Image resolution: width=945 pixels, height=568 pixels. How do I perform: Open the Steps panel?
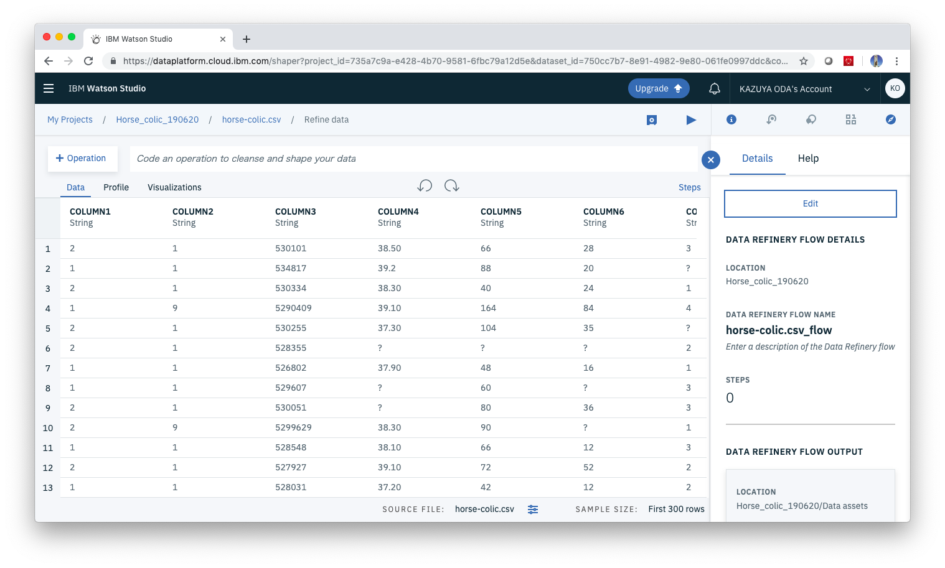click(689, 187)
